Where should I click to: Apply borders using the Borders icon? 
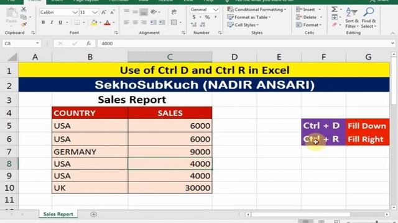click(x=77, y=22)
